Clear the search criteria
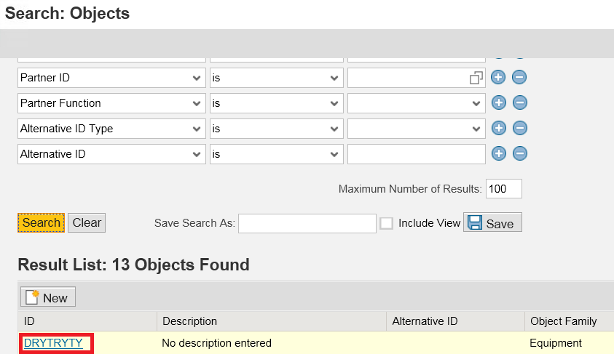Screen dimensions: 614x354 [x=87, y=222]
